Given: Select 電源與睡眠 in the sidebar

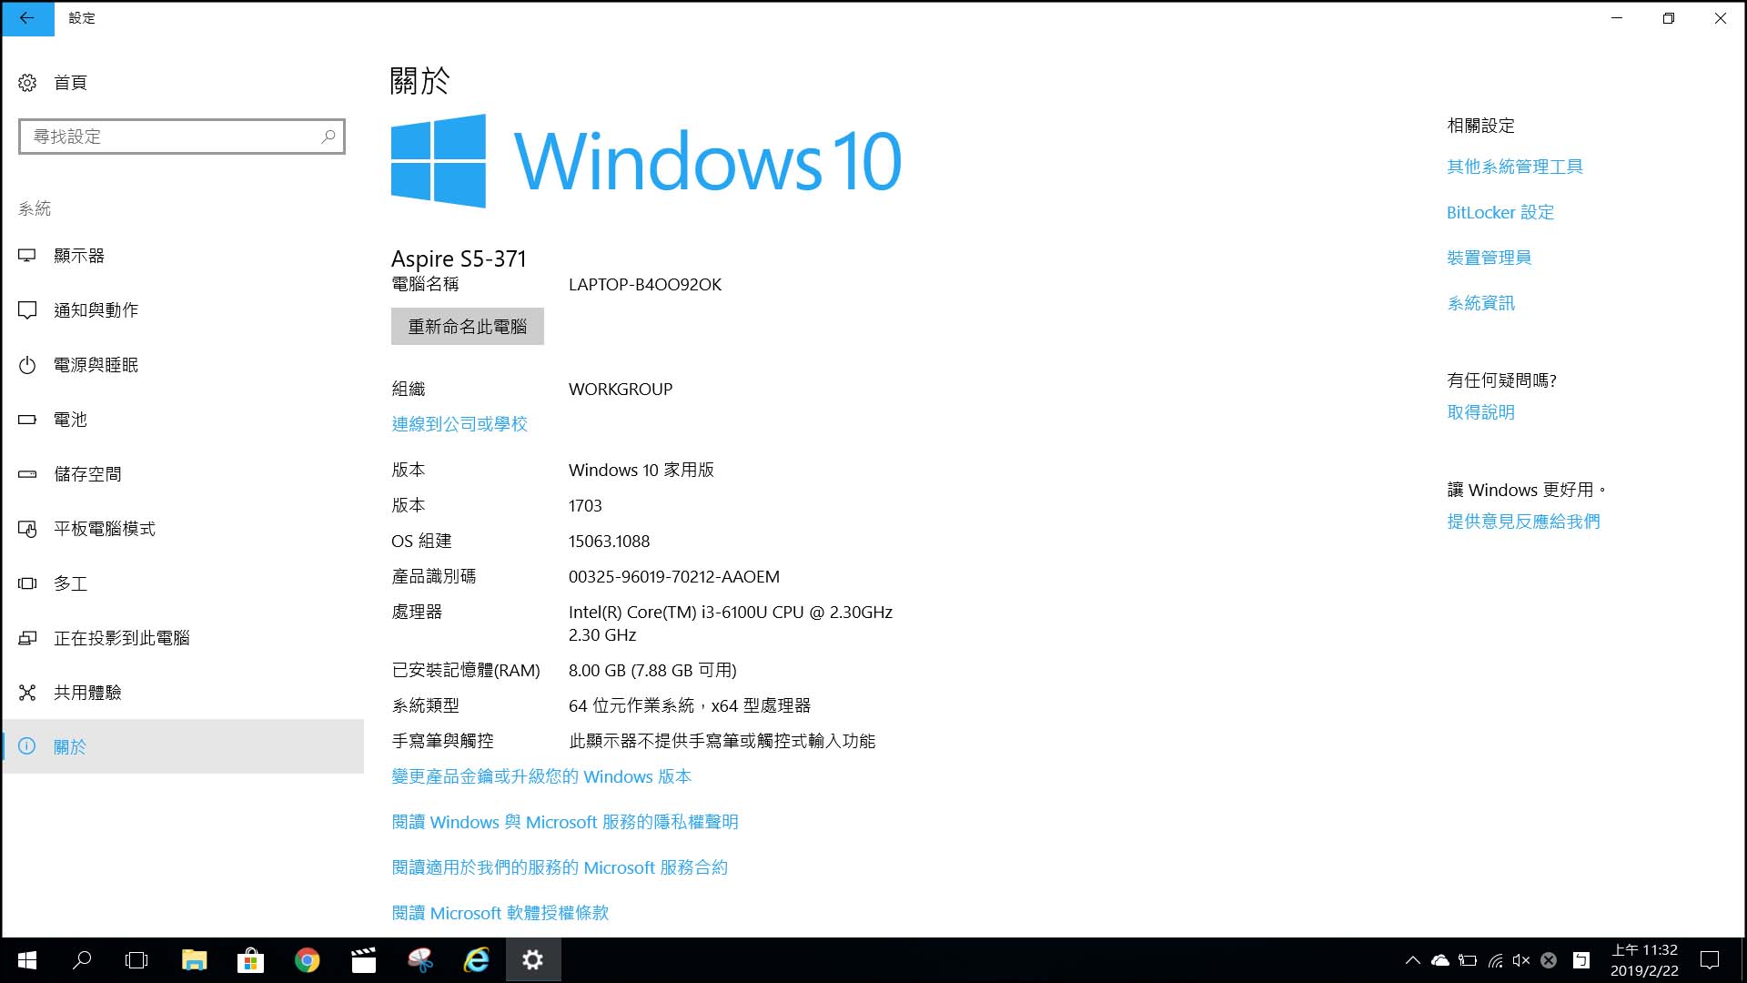Looking at the screenshot, I should (x=182, y=365).
